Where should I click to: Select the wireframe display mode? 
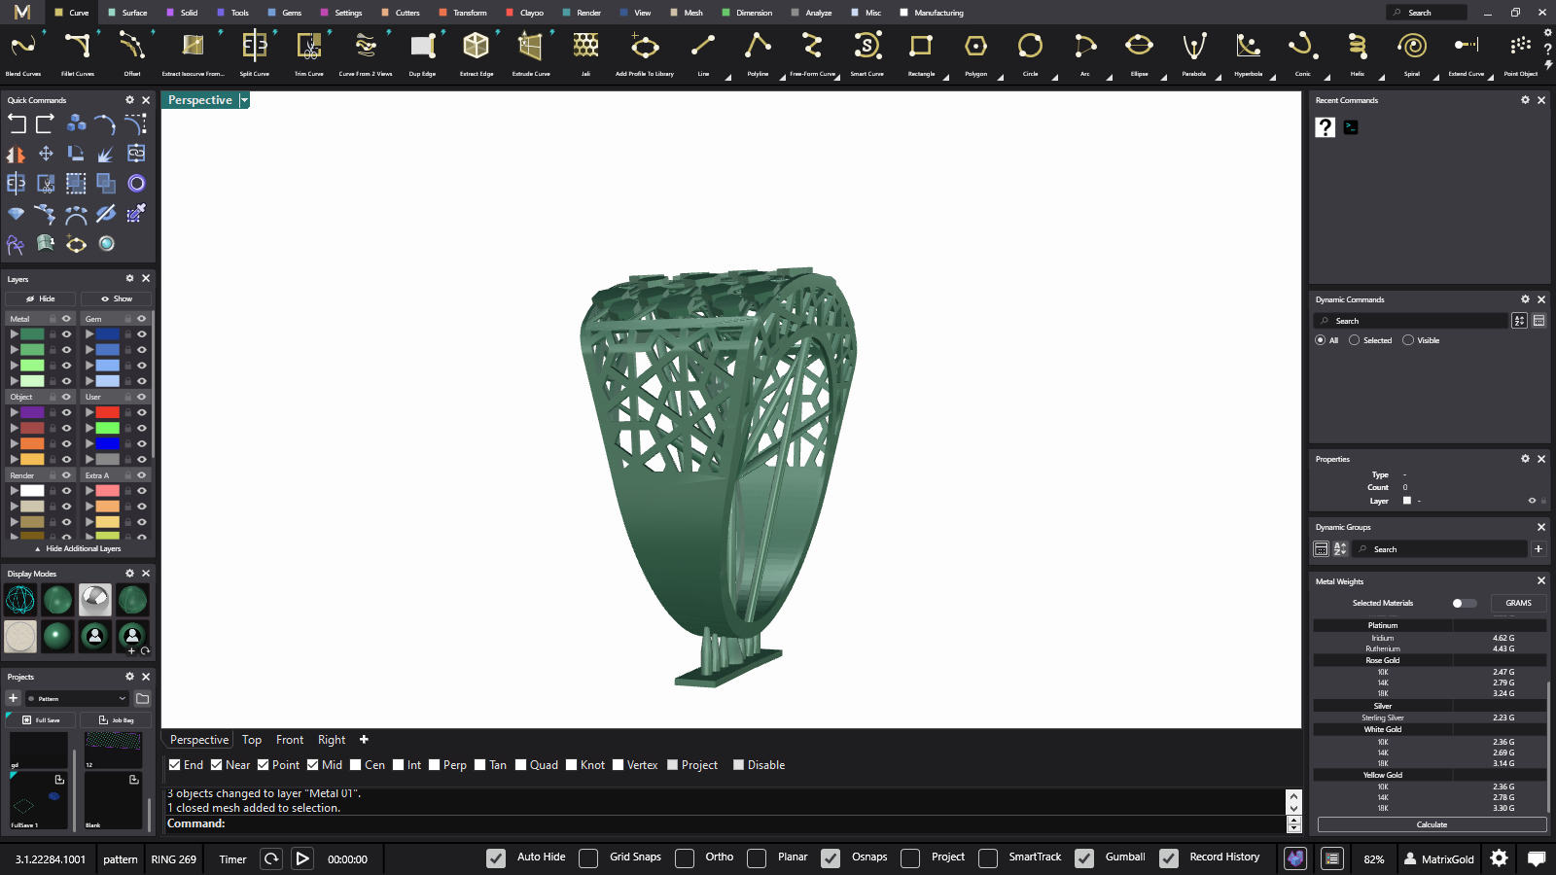pos(20,600)
